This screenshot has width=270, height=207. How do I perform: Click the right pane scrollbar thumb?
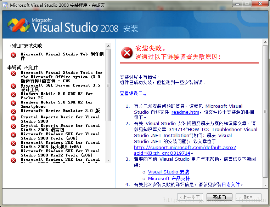[265, 111]
